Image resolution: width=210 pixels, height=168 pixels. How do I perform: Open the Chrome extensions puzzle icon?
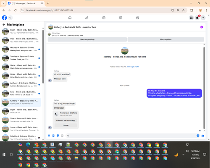(192, 10)
